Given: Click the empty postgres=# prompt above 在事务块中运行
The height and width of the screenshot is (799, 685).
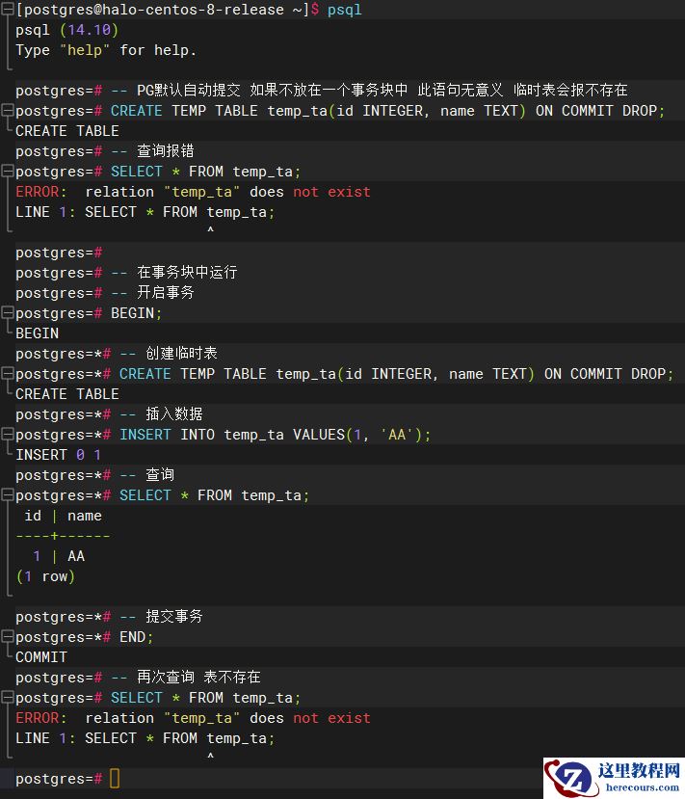Looking at the screenshot, I should tap(59, 253).
